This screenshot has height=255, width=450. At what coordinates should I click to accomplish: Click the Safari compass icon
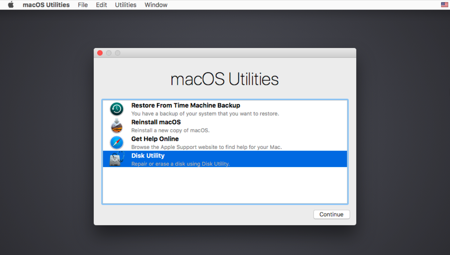coord(117,142)
